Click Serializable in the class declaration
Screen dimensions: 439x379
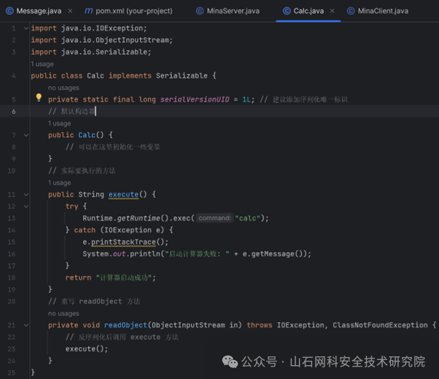click(x=182, y=76)
